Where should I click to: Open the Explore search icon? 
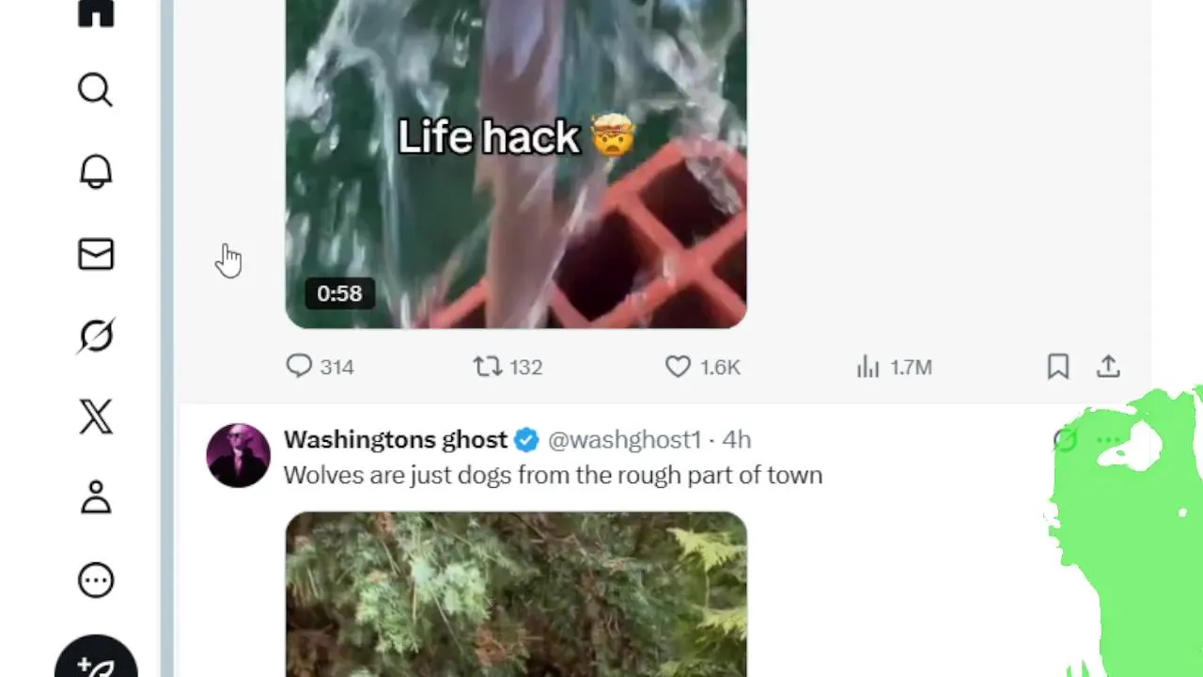point(96,90)
